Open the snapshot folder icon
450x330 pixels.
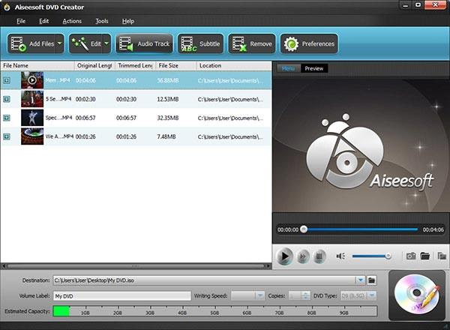[x=424, y=256]
